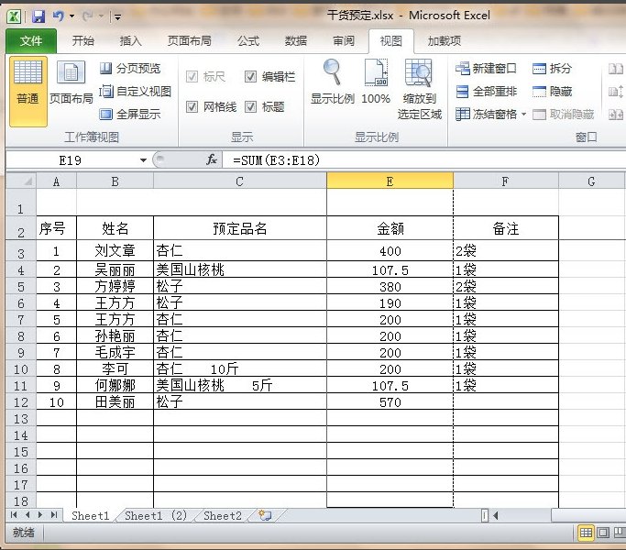Click the 田美丽 name cell

pos(115,401)
